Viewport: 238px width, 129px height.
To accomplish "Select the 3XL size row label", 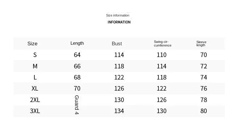I will click(x=35, y=111).
